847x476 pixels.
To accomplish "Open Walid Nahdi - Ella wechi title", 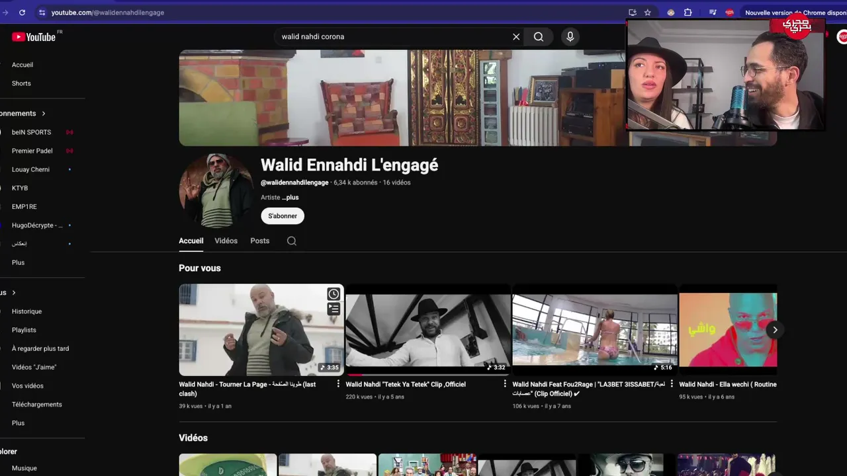I will [728, 384].
